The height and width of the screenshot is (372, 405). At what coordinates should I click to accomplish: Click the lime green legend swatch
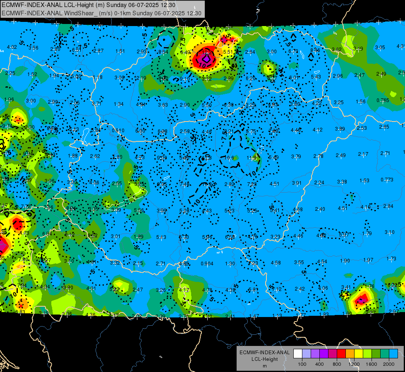[367, 353]
